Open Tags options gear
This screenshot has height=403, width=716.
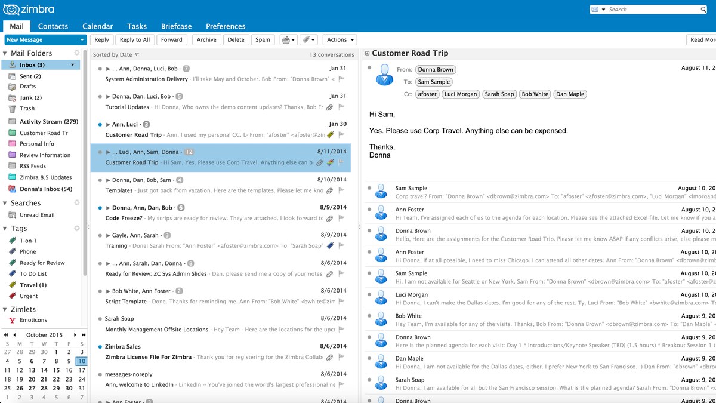[x=76, y=229]
